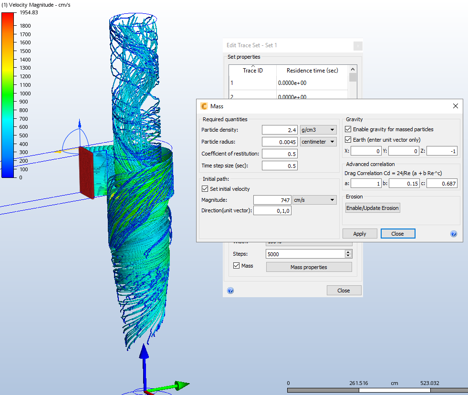
Task: Click drag correlation a field
Action: (366, 184)
